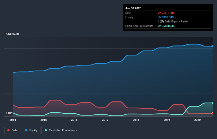Click the UK£0 y-axis label
Screen dimensions: 217x139
pos(10,113)
